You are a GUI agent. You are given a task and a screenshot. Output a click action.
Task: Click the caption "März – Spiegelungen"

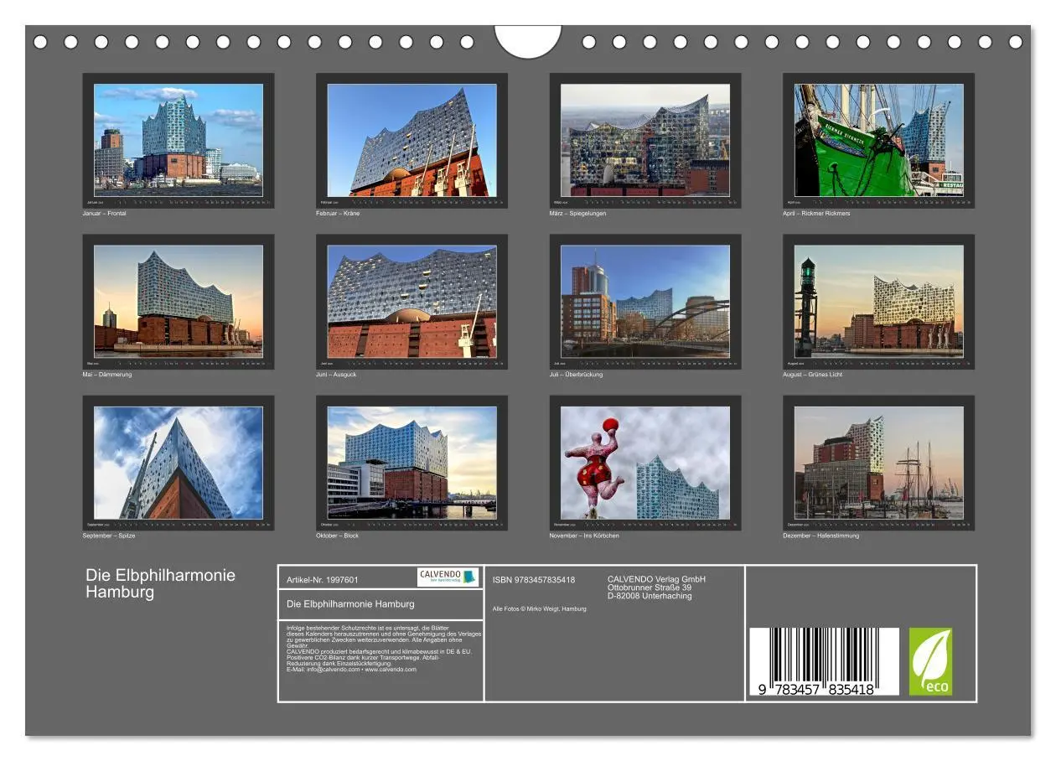point(577,214)
